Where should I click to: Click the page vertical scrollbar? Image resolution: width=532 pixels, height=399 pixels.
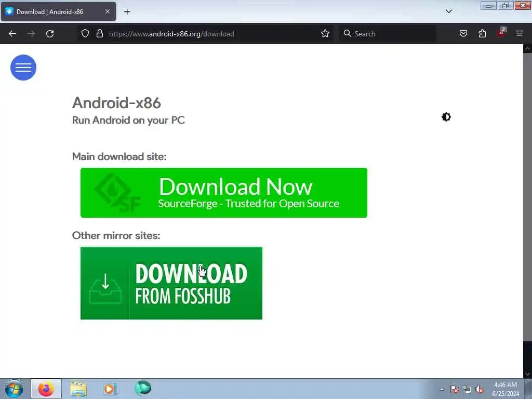(x=528, y=197)
